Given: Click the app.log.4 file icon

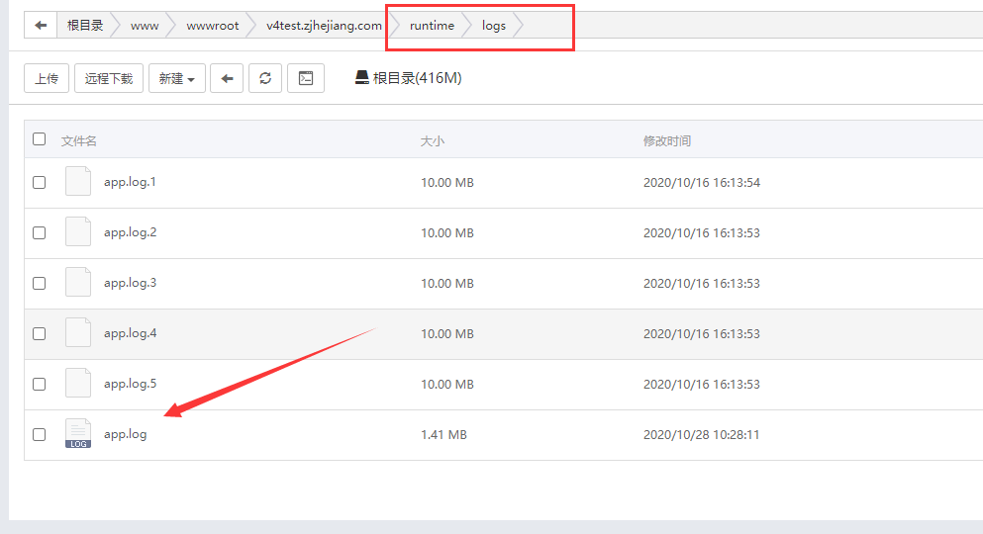Looking at the screenshot, I should [x=78, y=332].
